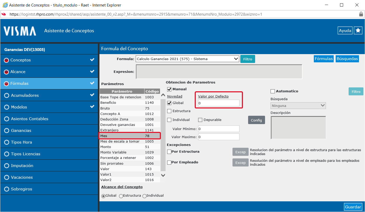365x212 pixels.
Task: Select Estructura scope radio button
Action: (121, 196)
